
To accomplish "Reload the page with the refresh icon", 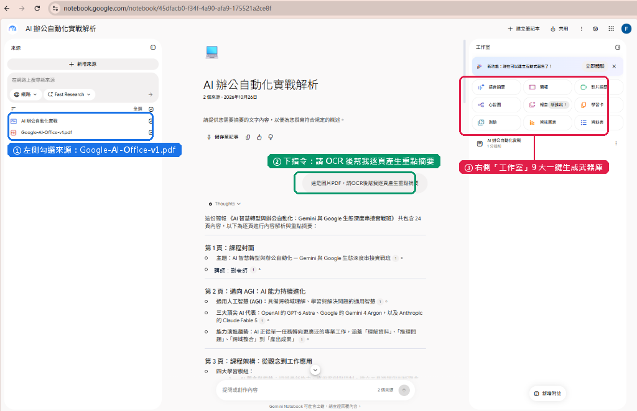I will (x=37, y=8).
